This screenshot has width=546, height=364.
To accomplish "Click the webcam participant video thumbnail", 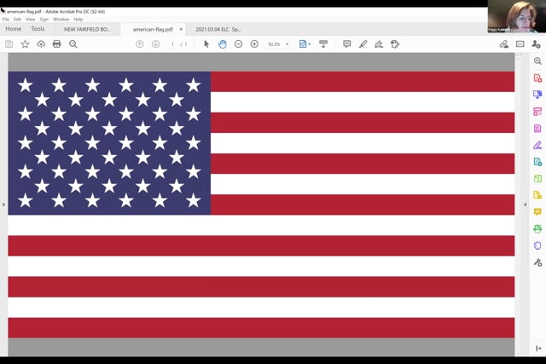I will click(517, 16).
